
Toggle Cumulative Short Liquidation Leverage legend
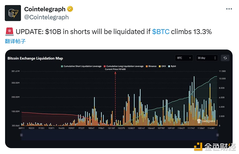[x=81, y=66]
